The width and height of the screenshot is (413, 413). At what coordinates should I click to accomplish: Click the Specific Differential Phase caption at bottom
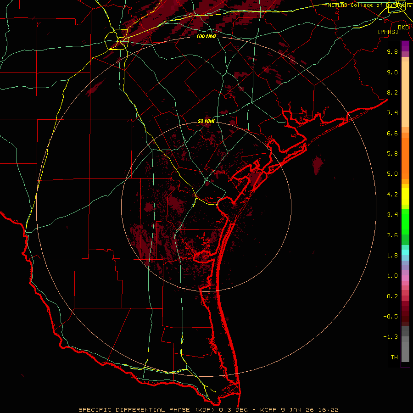pyautogui.click(x=209, y=410)
